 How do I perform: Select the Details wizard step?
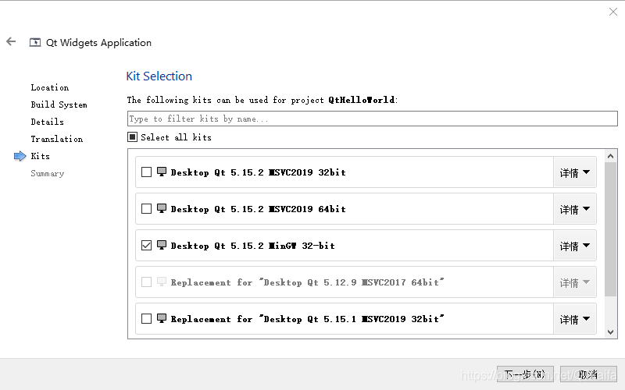[x=48, y=122]
